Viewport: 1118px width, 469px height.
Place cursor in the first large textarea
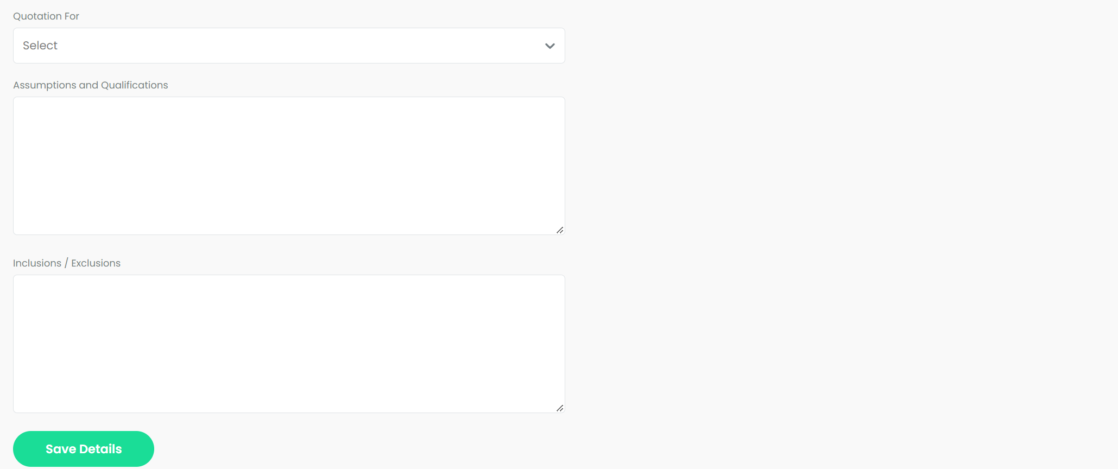[289, 166]
